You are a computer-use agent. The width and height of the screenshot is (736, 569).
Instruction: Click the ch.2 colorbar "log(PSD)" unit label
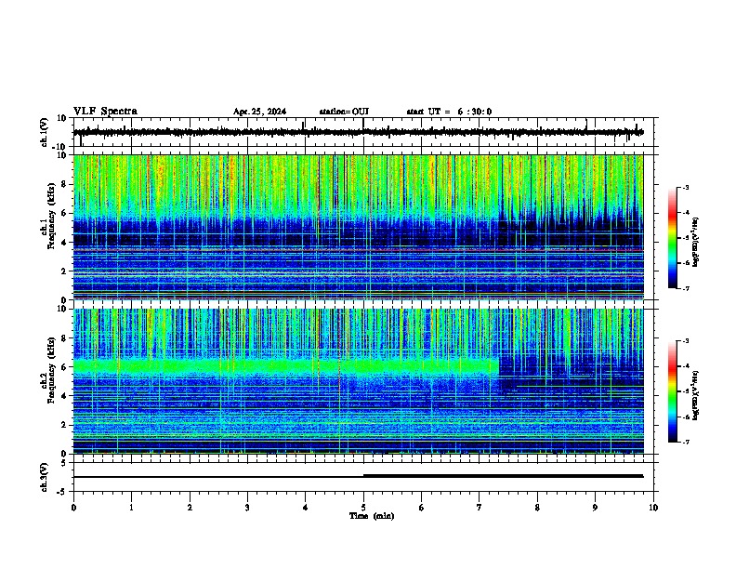click(x=696, y=396)
